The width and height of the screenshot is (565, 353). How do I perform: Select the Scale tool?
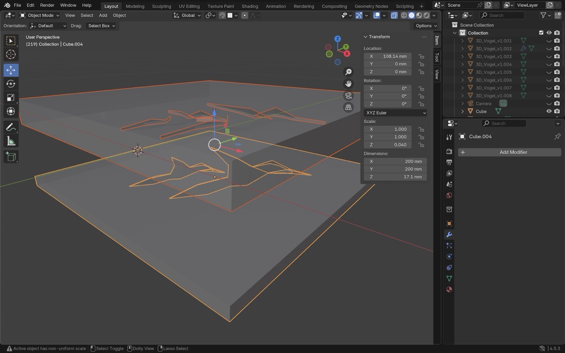[x=11, y=98]
